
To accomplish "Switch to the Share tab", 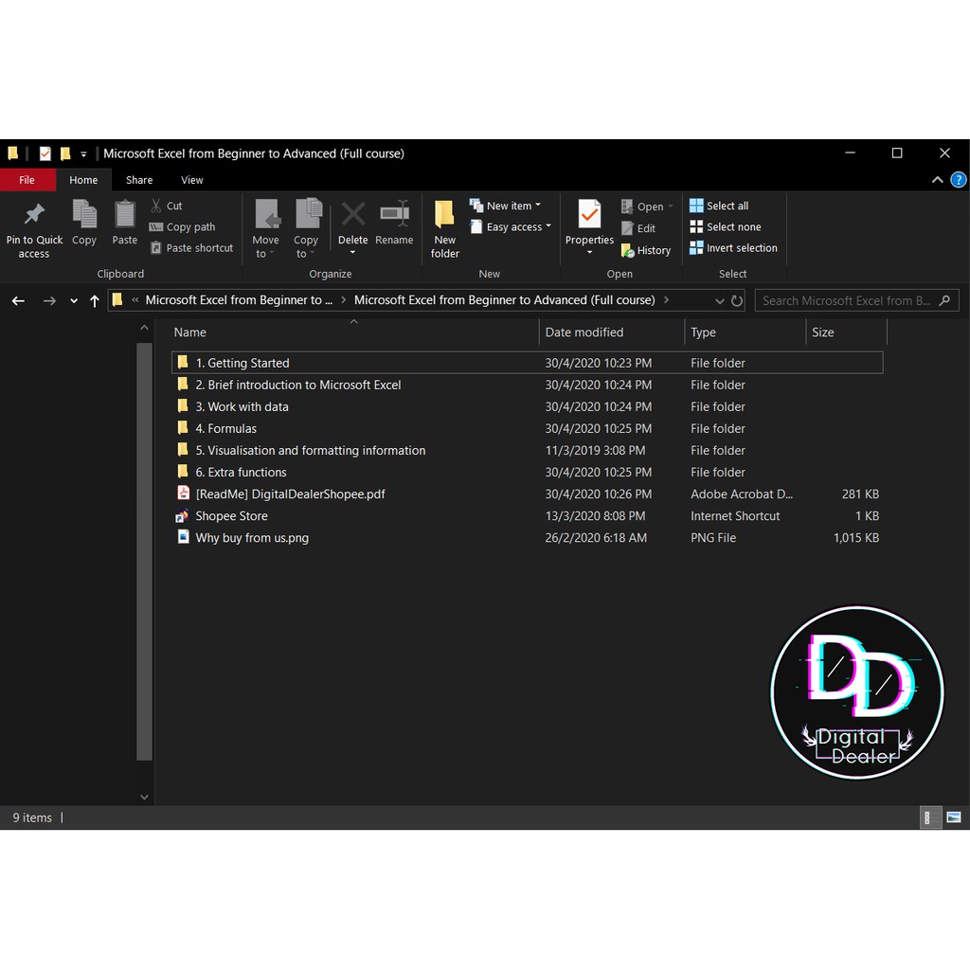I will pos(139,180).
